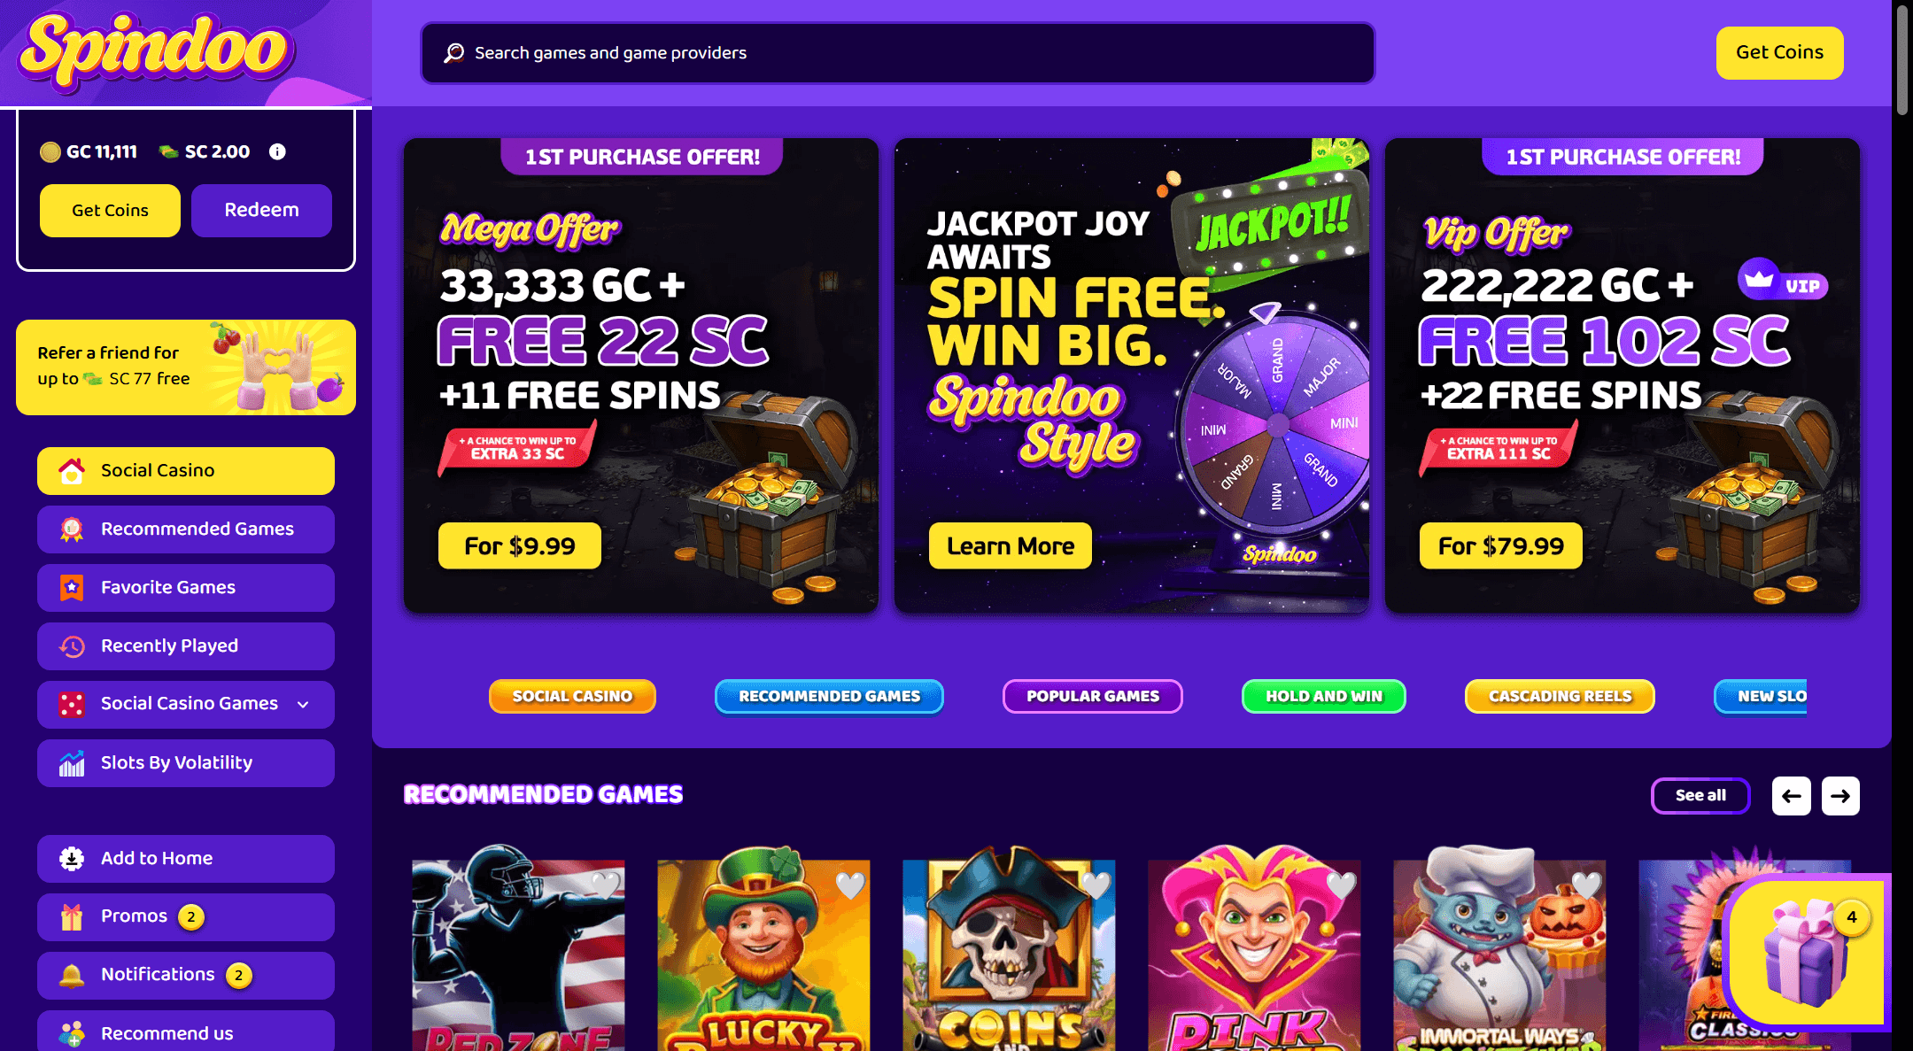The width and height of the screenshot is (1913, 1051).
Task: Click the search magnifier icon
Action: [x=454, y=53]
